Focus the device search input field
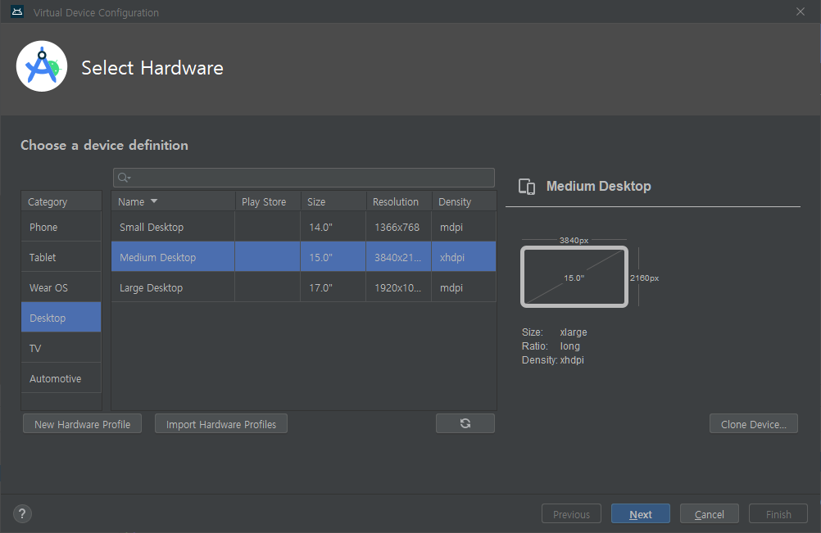This screenshot has width=821, height=533. click(304, 178)
